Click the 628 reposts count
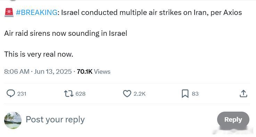This screenshot has height=137, width=256. (80, 94)
